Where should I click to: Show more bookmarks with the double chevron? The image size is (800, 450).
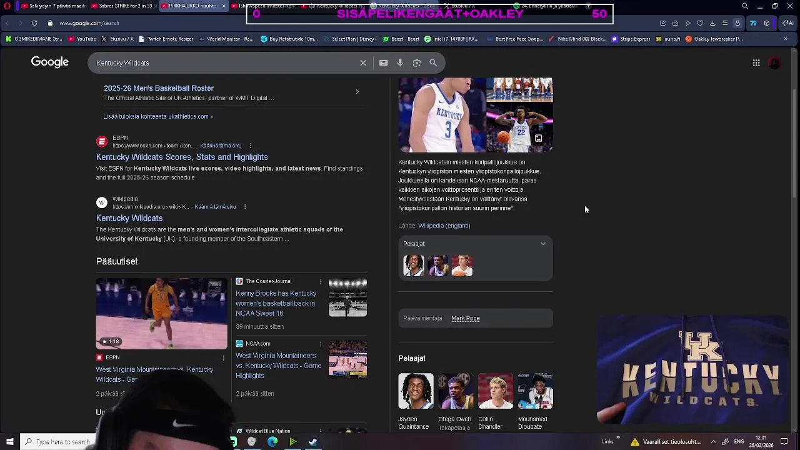click(x=786, y=39)
